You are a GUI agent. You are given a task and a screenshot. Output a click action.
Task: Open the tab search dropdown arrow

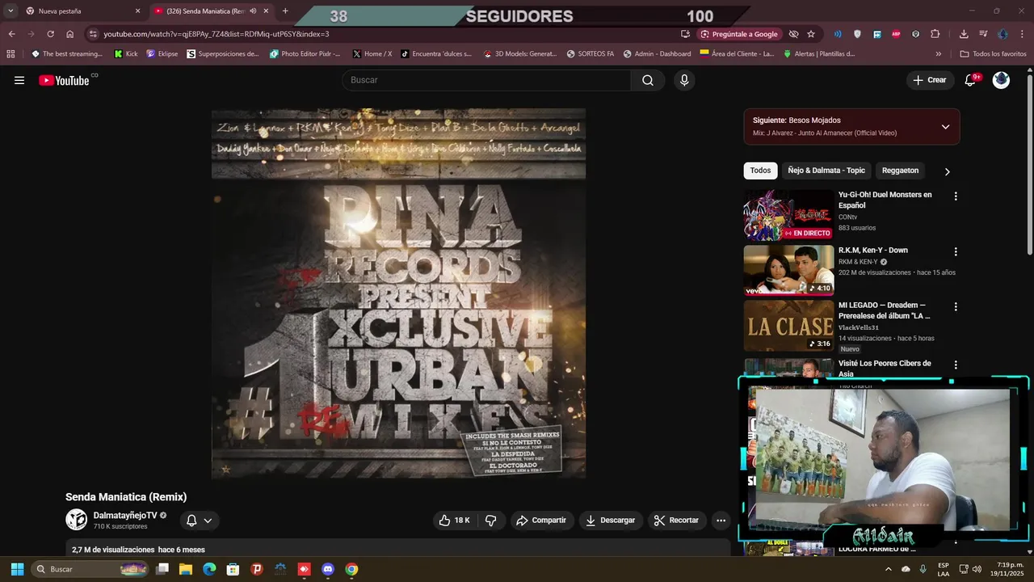(11, 11)
